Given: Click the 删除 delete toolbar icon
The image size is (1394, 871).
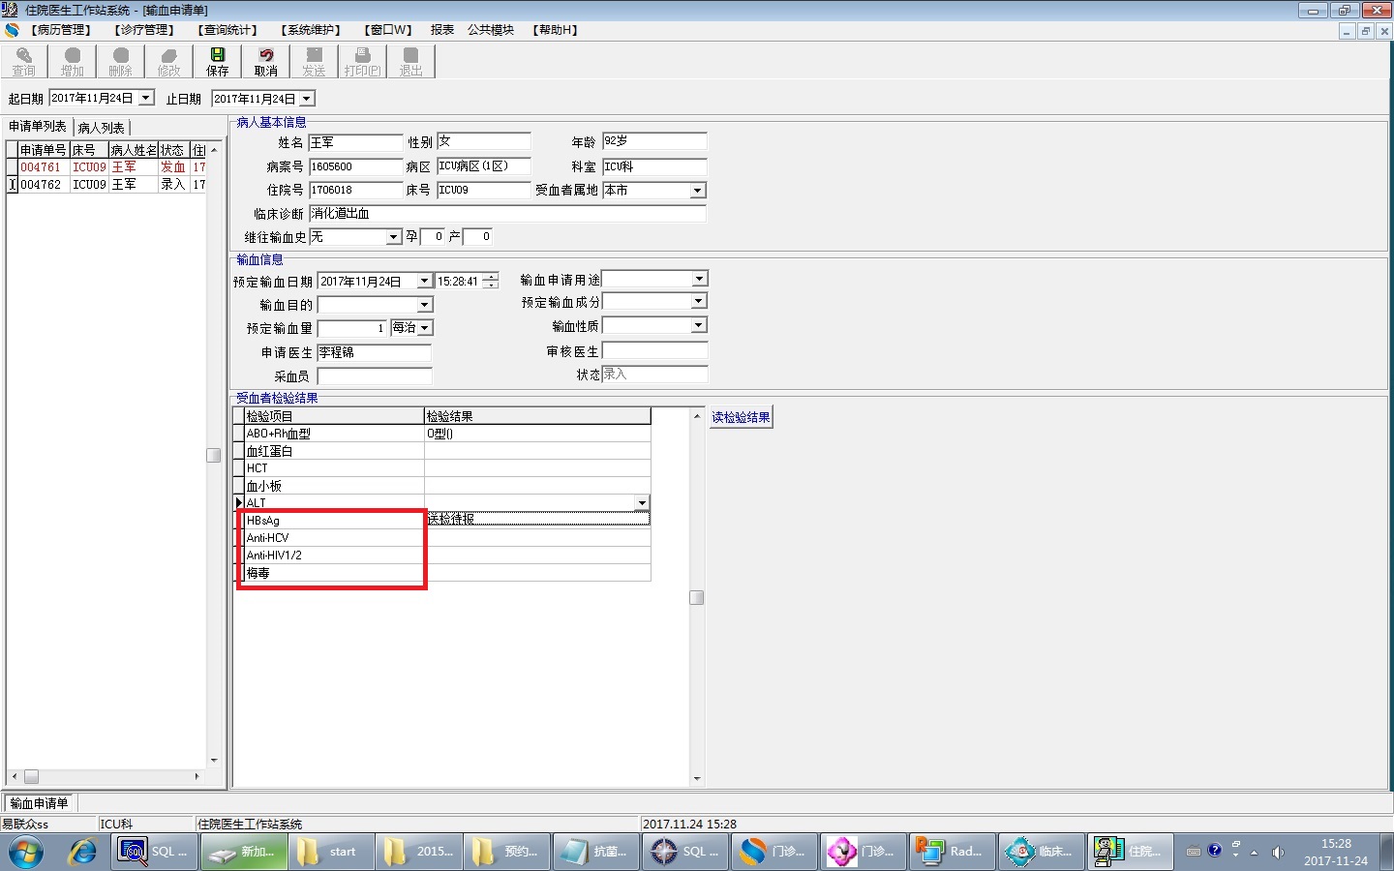Looking at the screenshot, I should click(121, 62).
